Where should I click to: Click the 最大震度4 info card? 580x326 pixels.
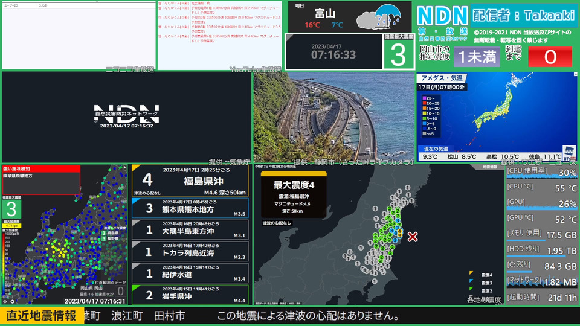point(294,194)
